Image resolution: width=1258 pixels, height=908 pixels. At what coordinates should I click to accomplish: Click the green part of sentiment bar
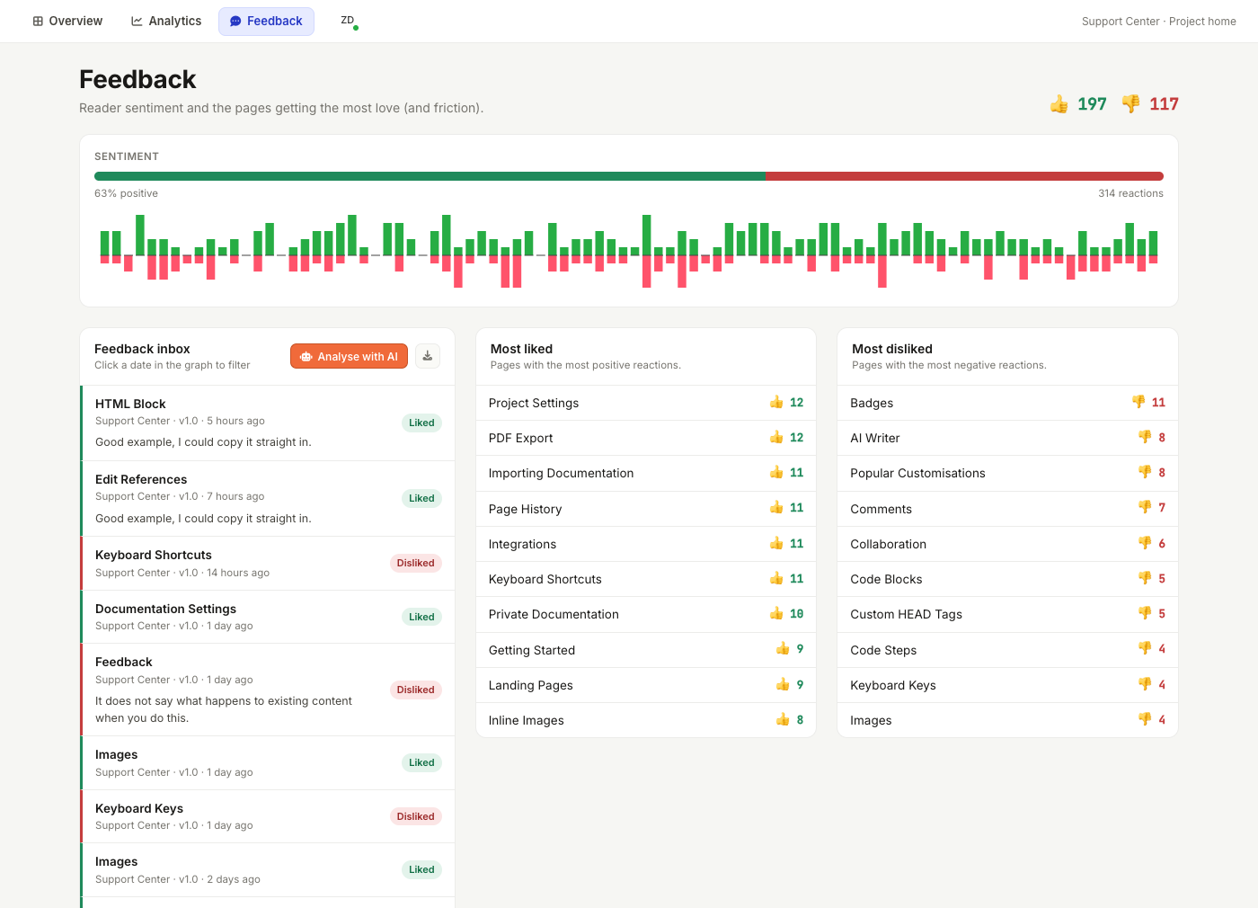430,176
